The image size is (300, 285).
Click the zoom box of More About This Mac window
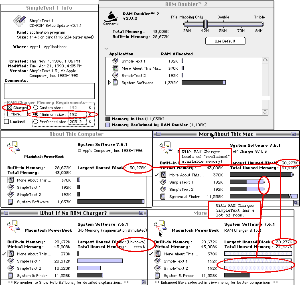pos(294,134)
